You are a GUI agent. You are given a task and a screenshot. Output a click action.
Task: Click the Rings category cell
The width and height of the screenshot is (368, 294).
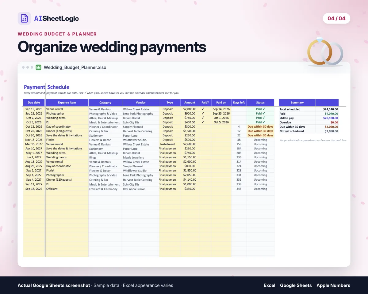(105, 157)
